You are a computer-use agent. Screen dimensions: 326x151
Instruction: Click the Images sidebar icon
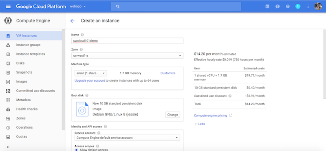[x=8, y=82]
